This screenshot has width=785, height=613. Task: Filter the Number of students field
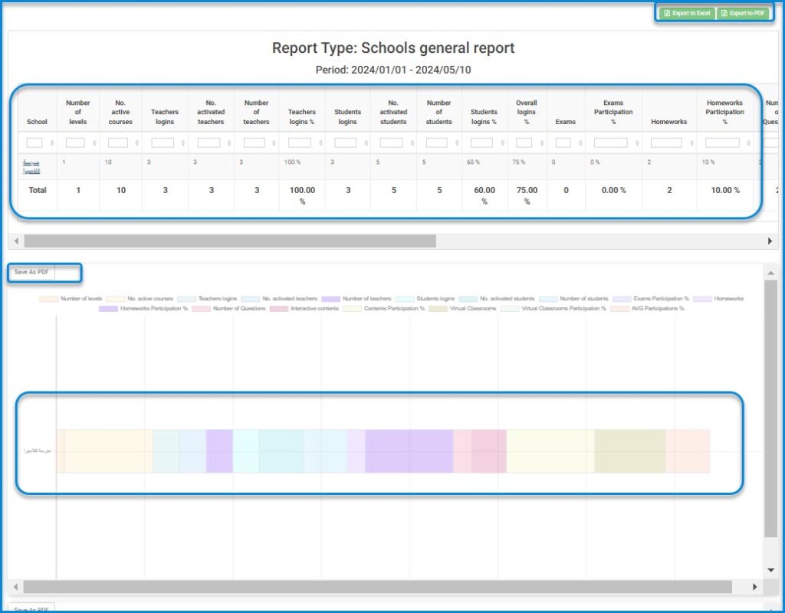pos(436,143)
